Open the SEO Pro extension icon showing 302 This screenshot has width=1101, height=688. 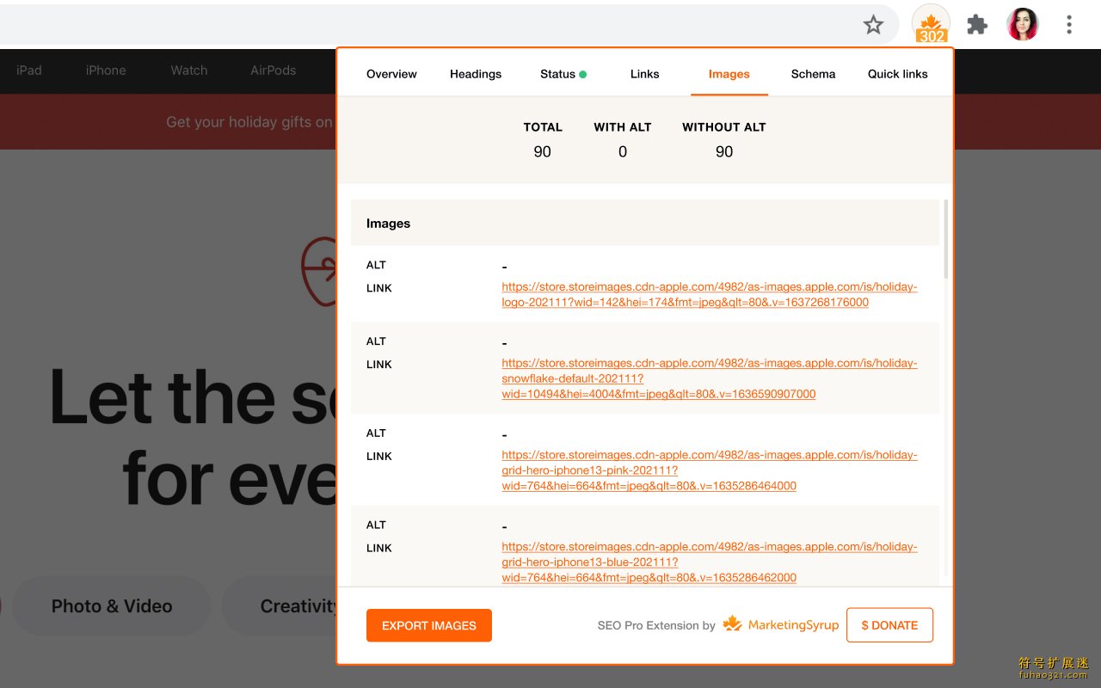(x=931, y=24)
